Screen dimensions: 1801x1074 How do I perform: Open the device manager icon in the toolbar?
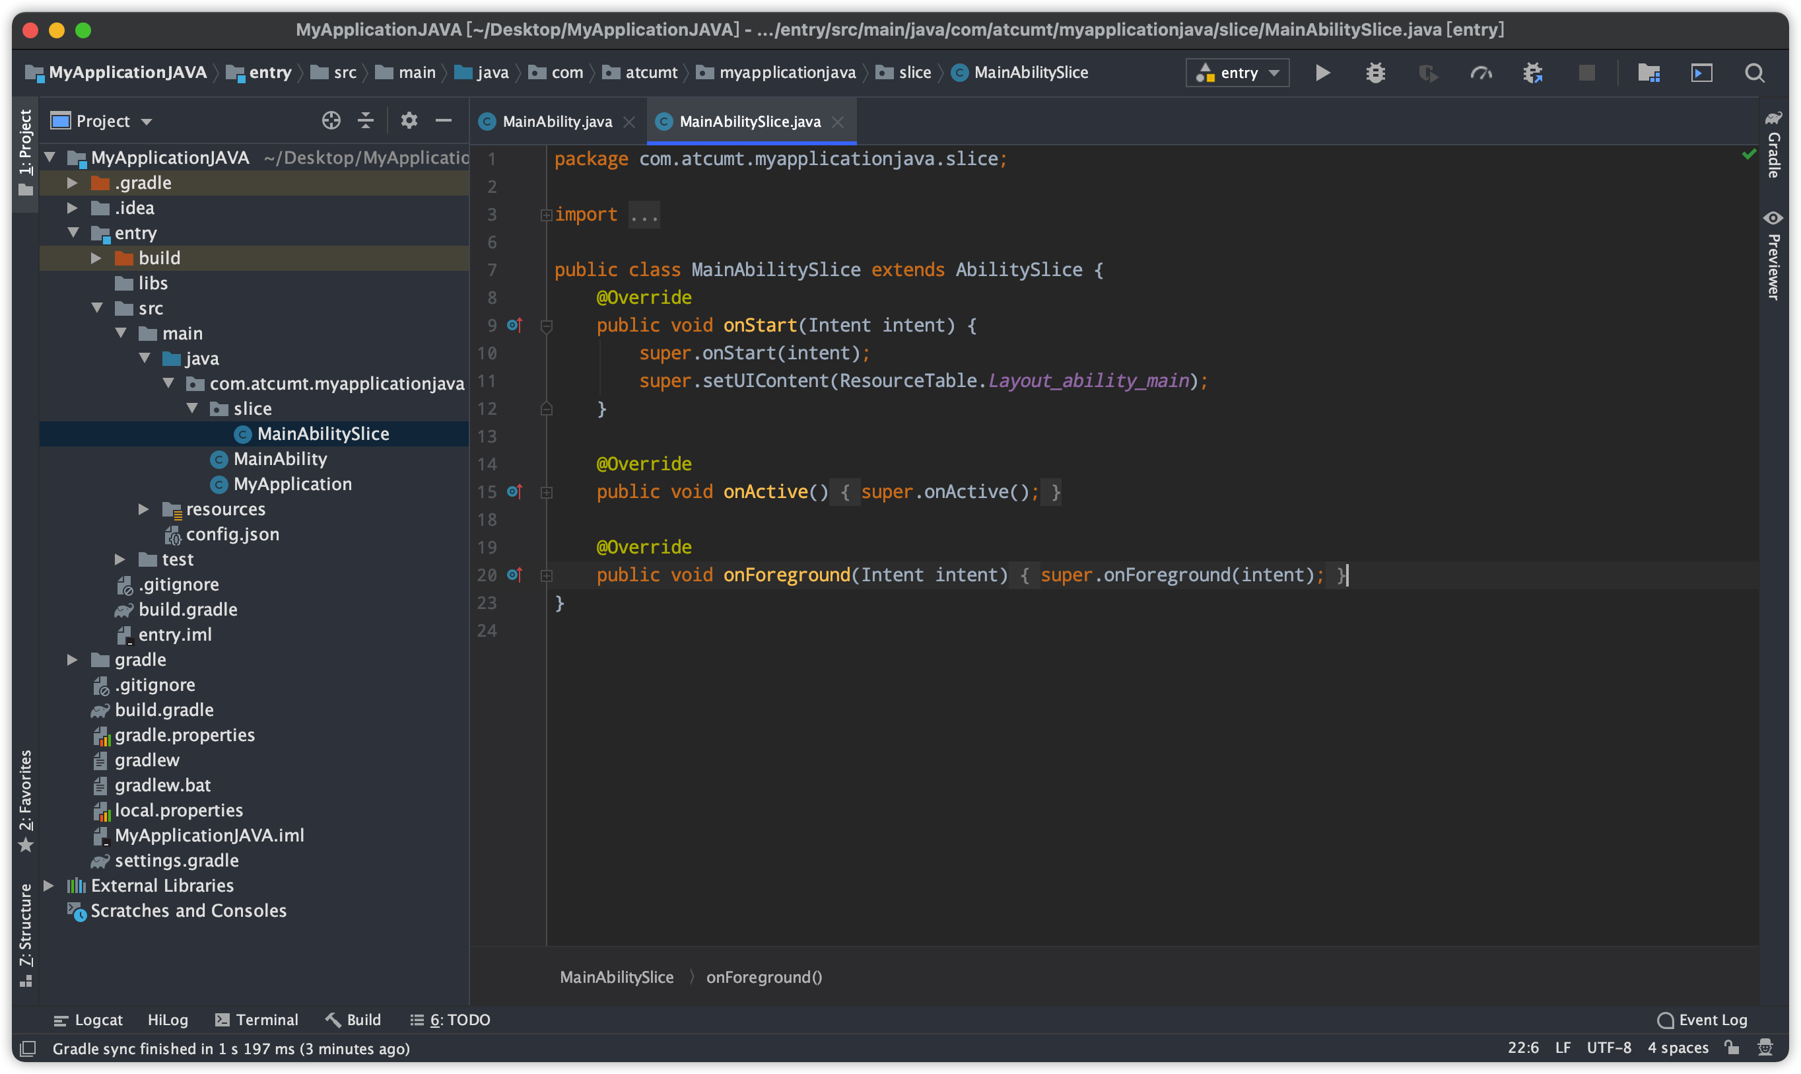(x=1701, y=73)
